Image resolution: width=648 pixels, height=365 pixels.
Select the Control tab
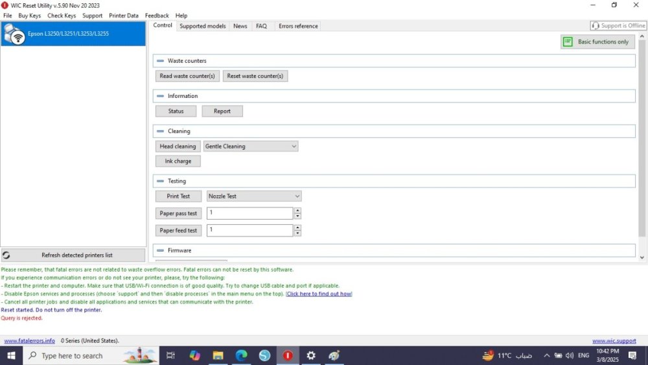click(163, 25)
